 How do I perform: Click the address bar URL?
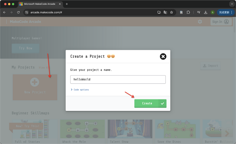[88, 12]
